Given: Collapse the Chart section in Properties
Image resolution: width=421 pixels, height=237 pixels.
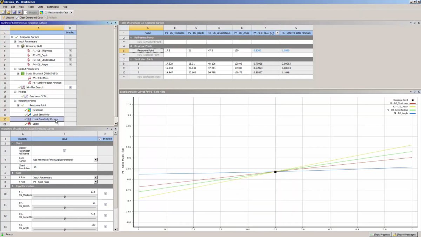Looking at the screenshot, I should coord(13,143).
